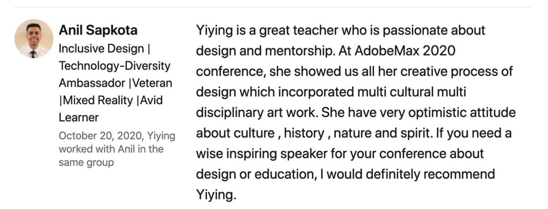548x209 pixels.
Task: Click the "Technology-Diversity" headline text
Action: coord(115,66)
